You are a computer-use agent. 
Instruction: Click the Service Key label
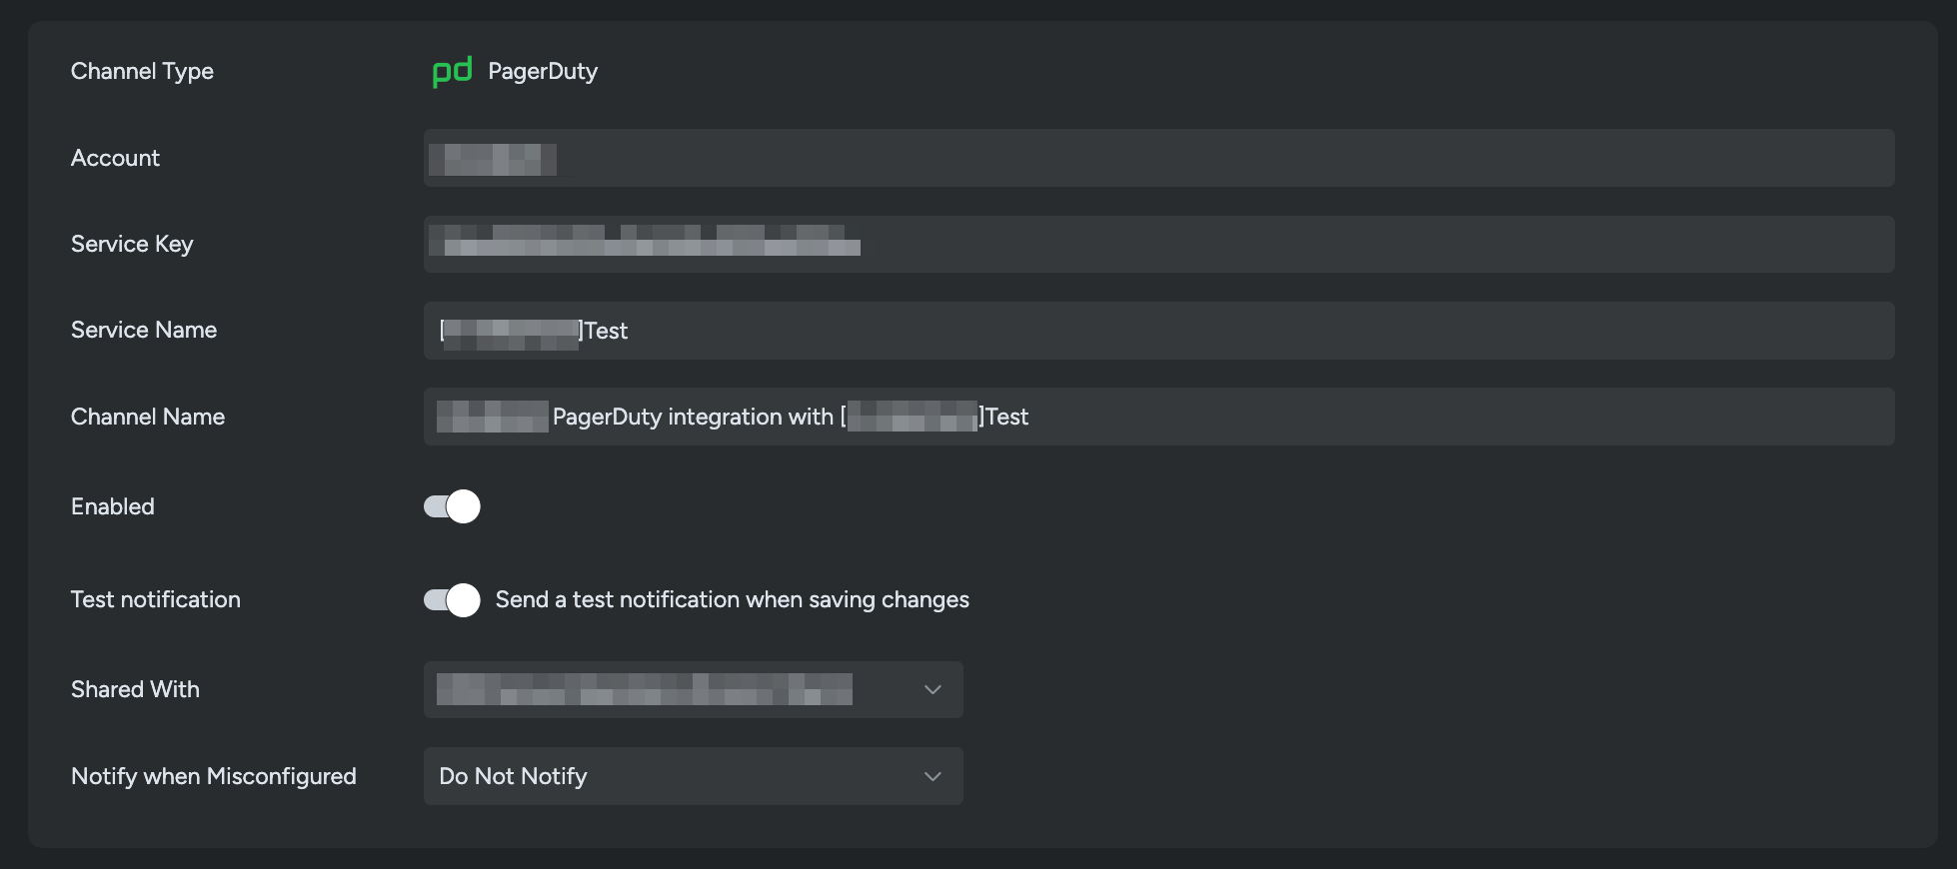coord(132,244)
